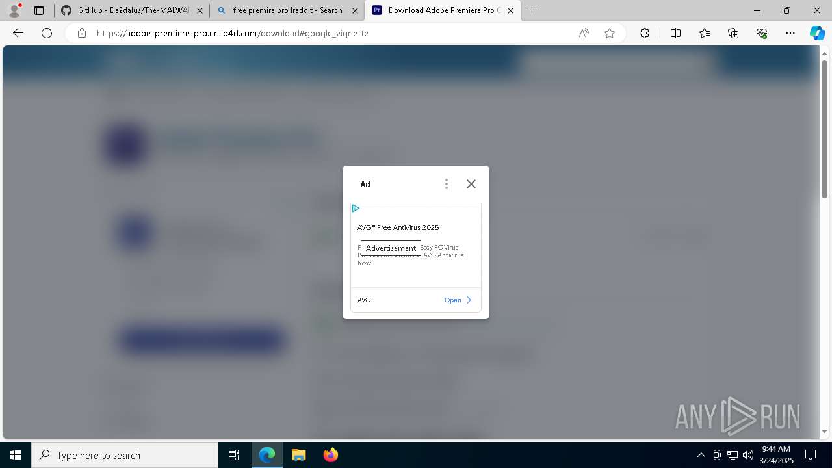Screen dimensions: 832x468
Task: Open the Favorites list
Action: [x=705, y=33]
